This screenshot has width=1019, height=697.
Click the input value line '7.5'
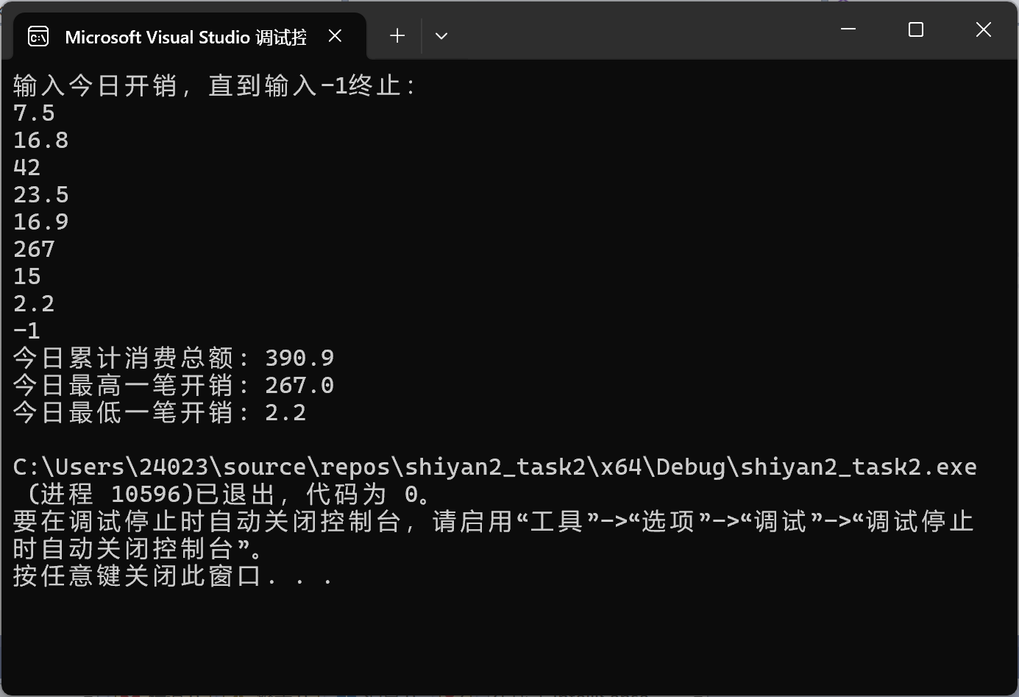(x=34, y=113)
